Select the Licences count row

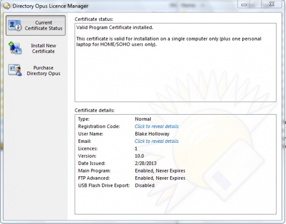tap(136, 149)
